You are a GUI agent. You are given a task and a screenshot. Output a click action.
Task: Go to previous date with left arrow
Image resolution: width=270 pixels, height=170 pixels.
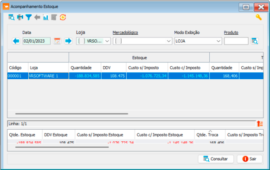pyautogui.click(x=16, y=41)
